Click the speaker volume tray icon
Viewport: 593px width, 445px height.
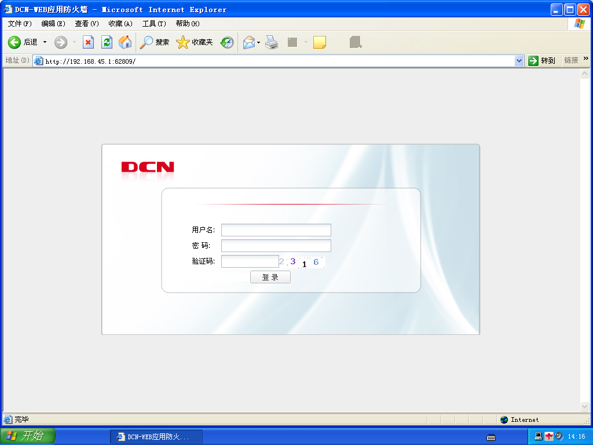(559, 436)
